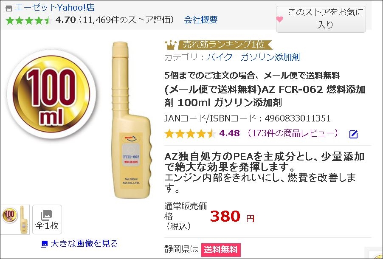Screen dimensions: 383x259
Task: Click the gold 100ml badge image
Action: (51, 94)
